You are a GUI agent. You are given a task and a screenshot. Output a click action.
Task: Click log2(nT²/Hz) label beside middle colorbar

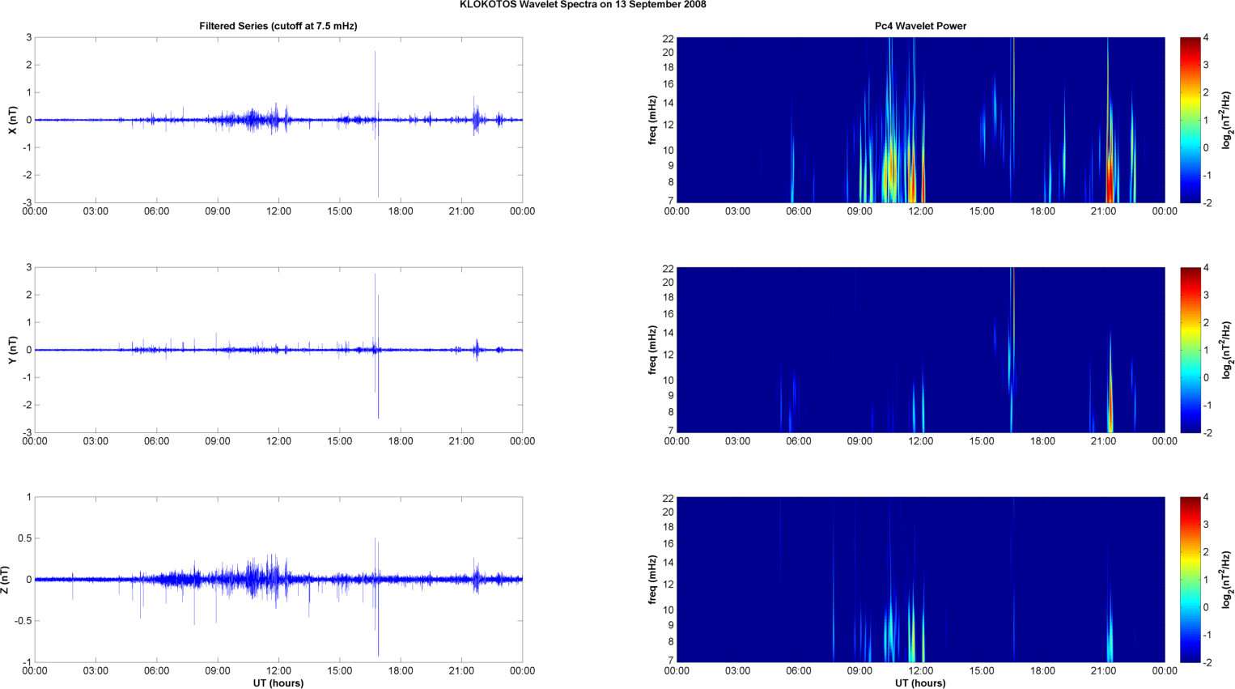tap(1227, 350)
